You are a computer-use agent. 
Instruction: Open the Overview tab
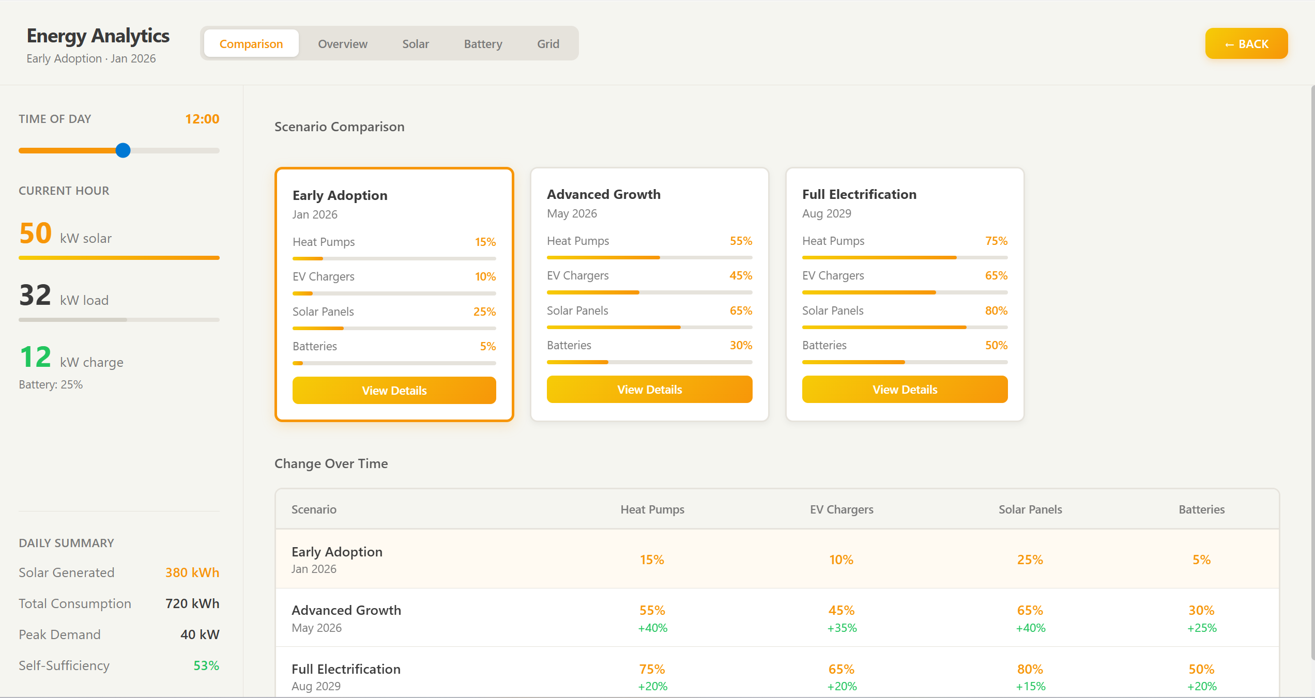(342, 44)
